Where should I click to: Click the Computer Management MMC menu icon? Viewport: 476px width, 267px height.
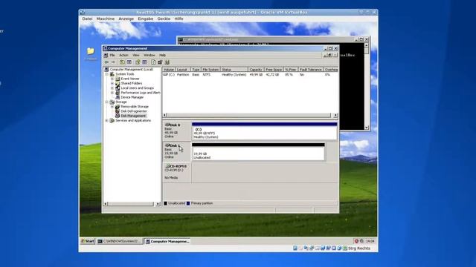tap(106, 55)
